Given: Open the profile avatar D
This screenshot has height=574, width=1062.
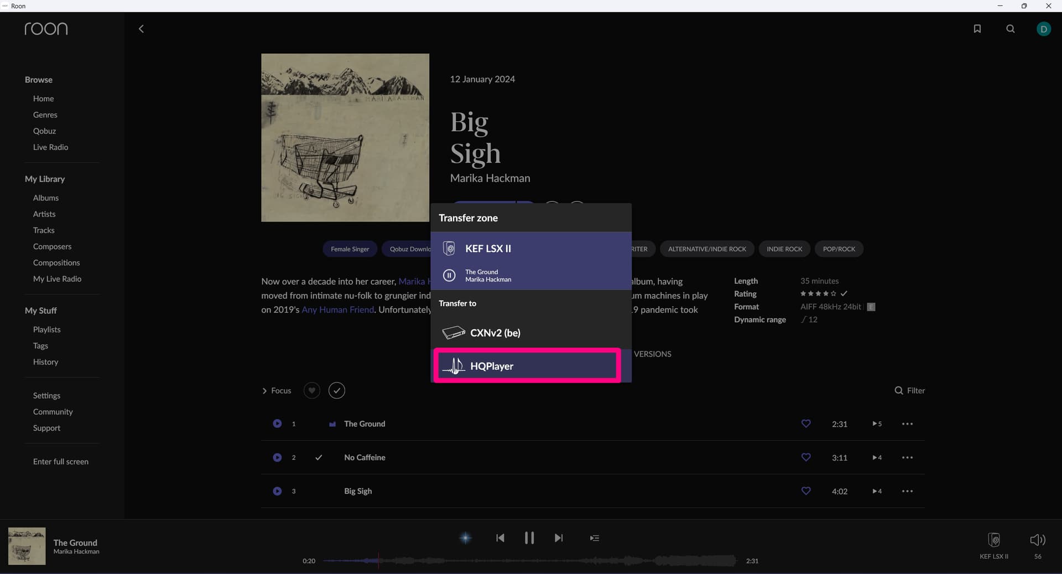Looking at the screenshot, I should pyautogui.click(x=1044, y=29).
